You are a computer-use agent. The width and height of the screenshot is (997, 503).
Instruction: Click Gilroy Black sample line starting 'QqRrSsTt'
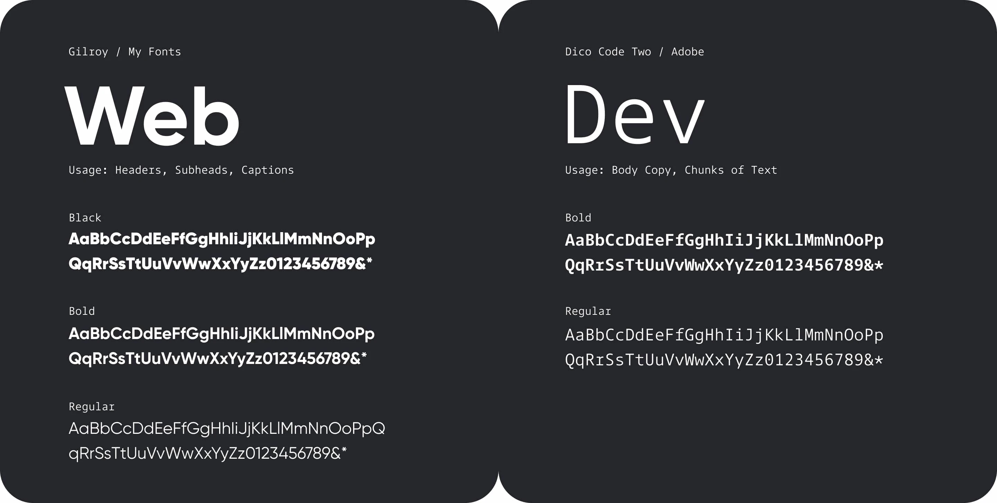pos(220,264)
